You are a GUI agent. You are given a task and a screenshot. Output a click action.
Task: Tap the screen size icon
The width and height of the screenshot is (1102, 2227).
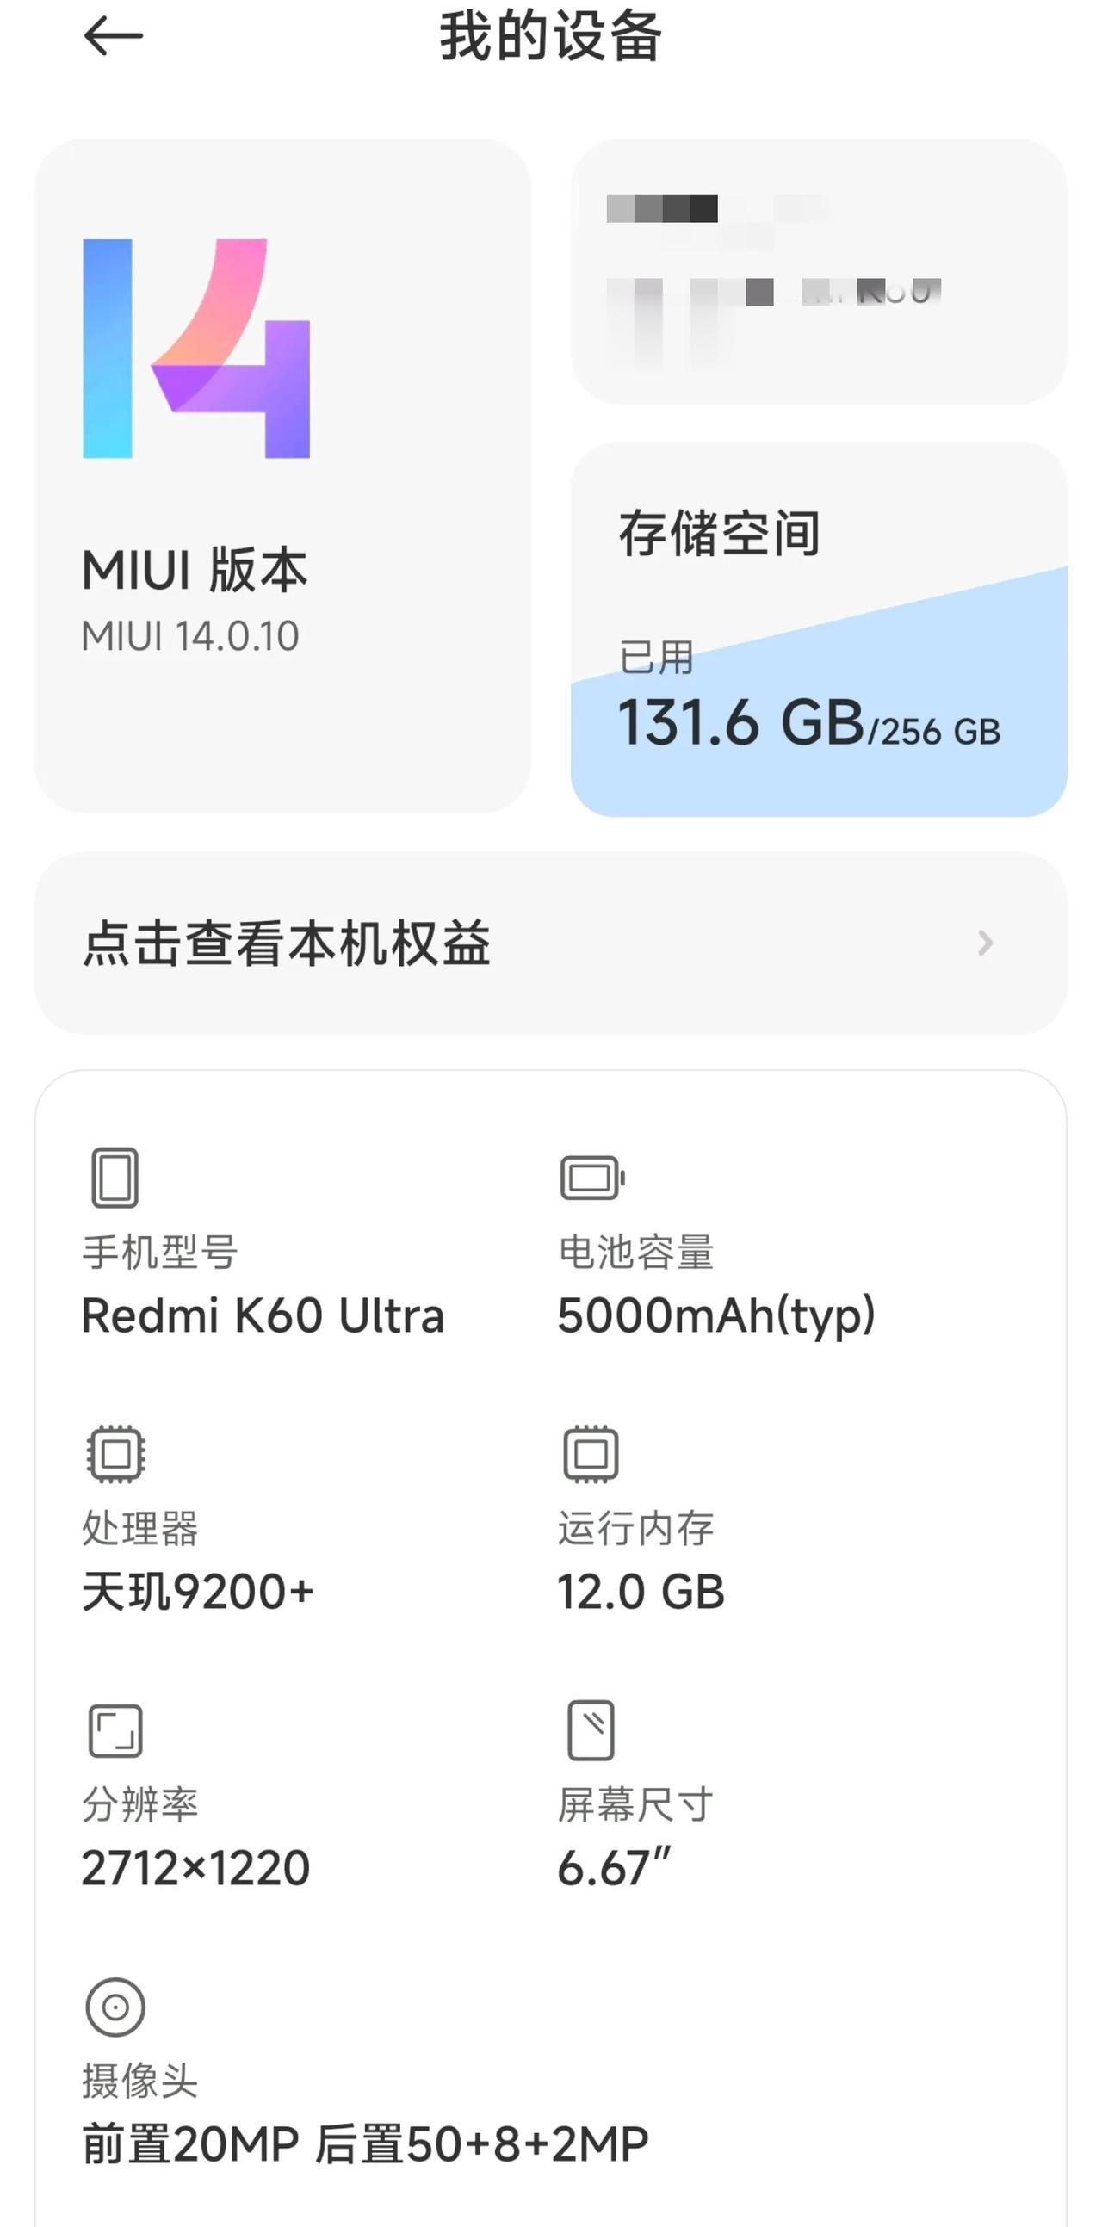pos(591,1730)
